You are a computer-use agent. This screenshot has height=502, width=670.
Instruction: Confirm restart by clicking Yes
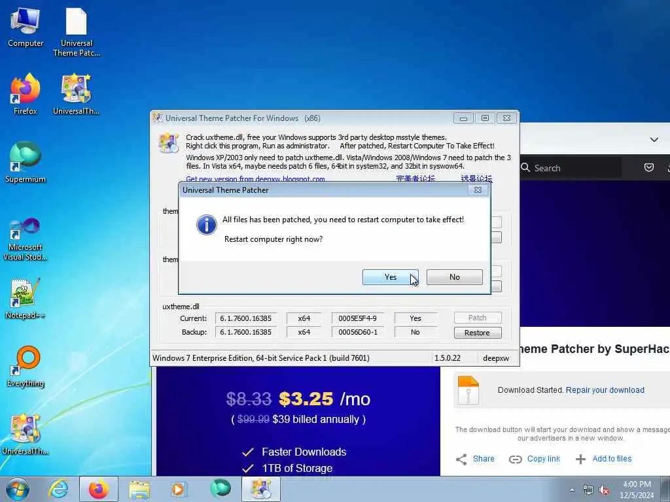(390, 277)
